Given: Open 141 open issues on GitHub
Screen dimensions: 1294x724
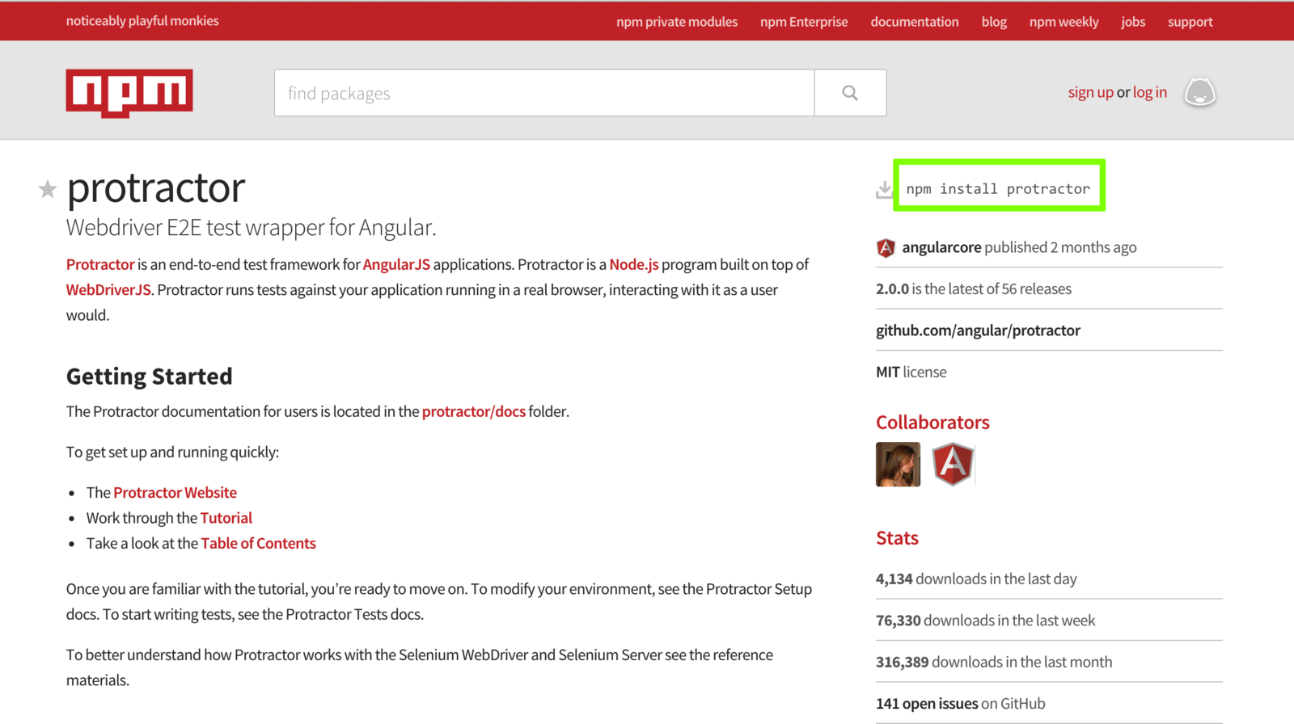Looking at the screenshot, I should (x=960, y=703).
